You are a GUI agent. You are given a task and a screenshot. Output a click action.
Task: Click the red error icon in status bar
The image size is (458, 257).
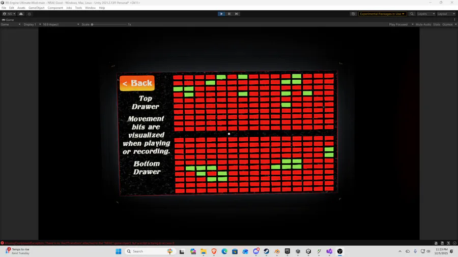[3, 243]
